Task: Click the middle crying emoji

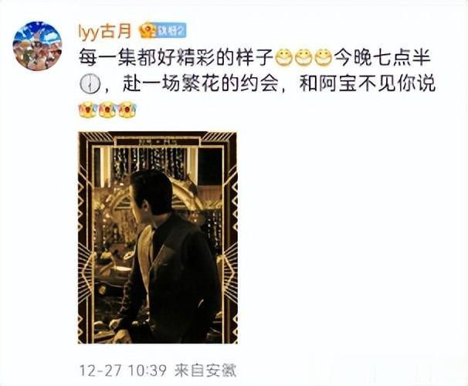Action: coord(107,110)
